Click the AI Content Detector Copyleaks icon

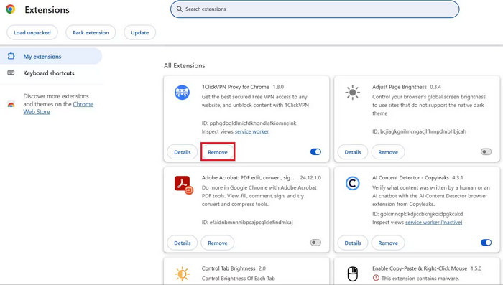click(352, 183)
